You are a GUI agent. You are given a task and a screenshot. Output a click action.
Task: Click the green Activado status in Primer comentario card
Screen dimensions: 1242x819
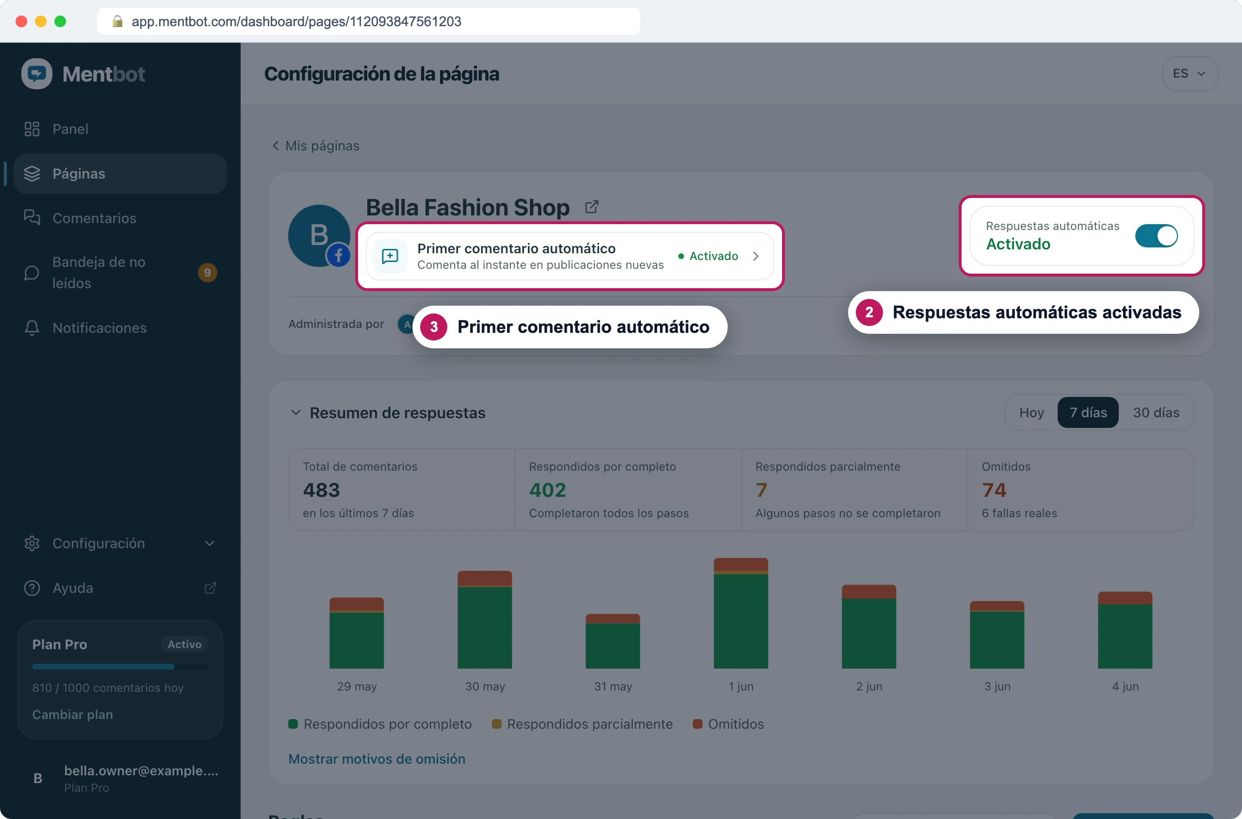(x=708, y=256)
